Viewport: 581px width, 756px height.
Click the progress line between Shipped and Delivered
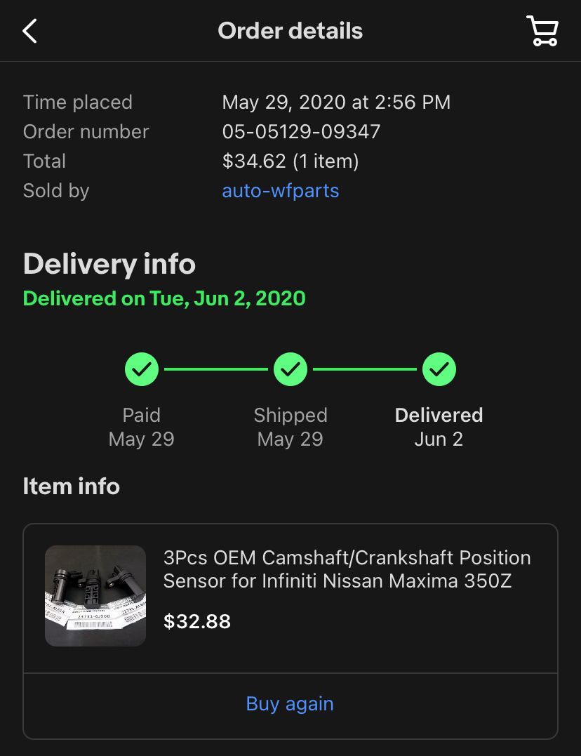365,369
